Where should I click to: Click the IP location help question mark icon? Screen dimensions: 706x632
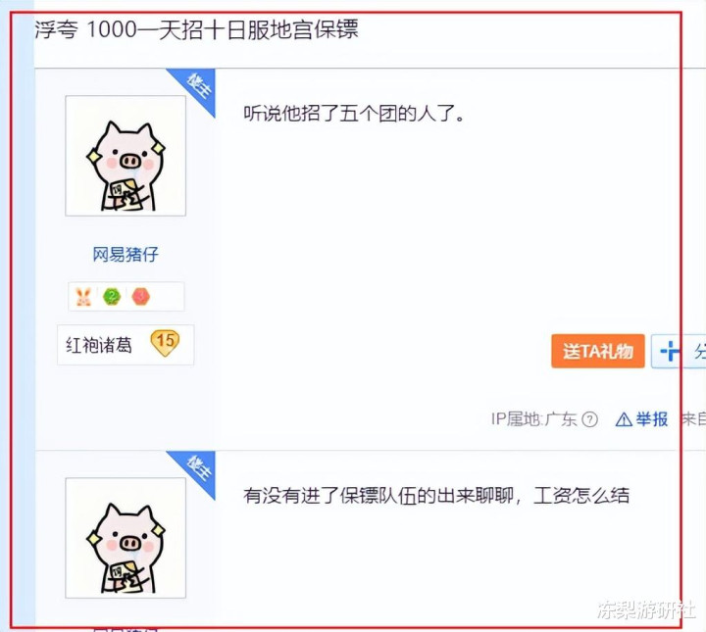pyautogui.click(x=589, y=419)
